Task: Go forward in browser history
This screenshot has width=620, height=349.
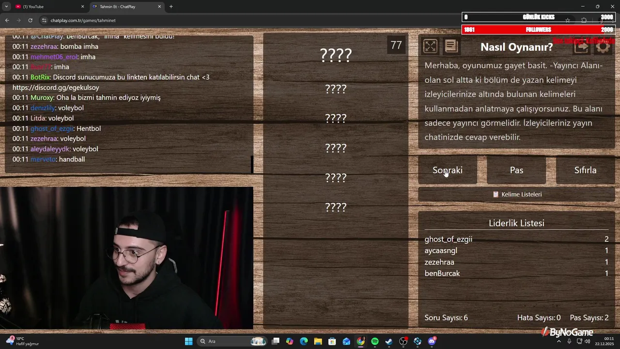Action: tap(18, 20)
